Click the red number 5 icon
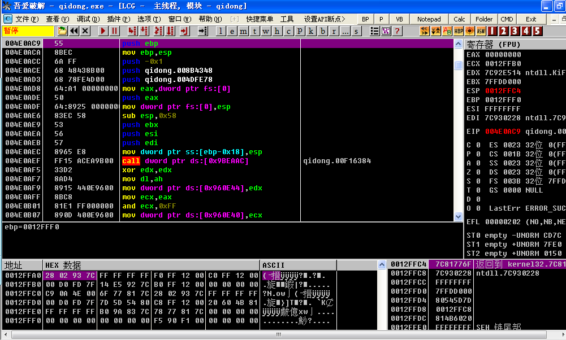The width and height of the screenshot is (566, 340). [538, 31]
